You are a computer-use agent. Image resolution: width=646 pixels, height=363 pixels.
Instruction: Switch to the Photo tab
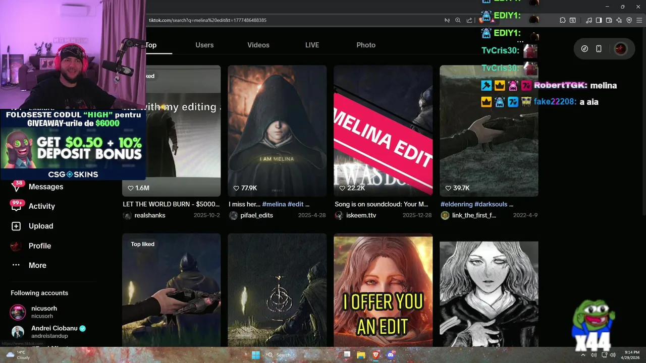point(366,45)
